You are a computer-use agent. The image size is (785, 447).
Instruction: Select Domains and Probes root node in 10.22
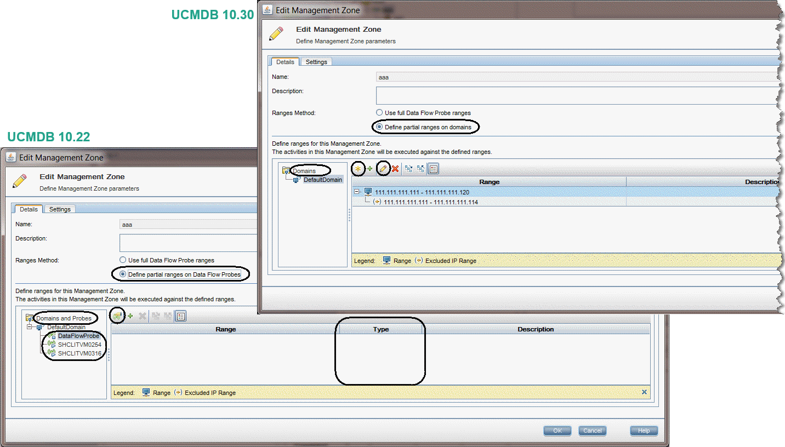click(64, 318)
